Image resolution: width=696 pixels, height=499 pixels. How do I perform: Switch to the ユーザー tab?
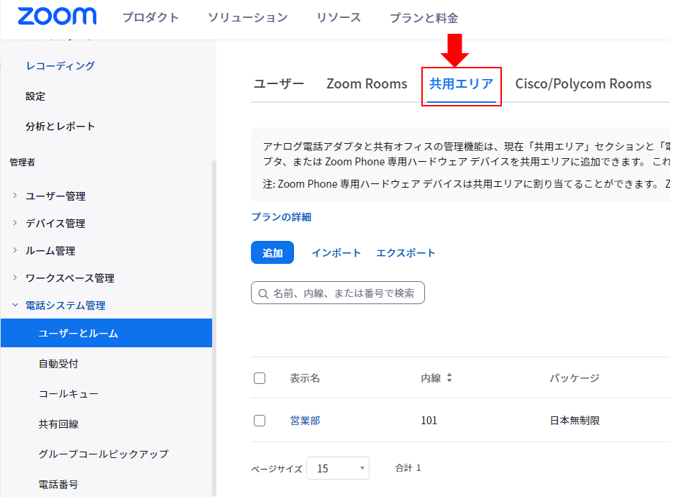(279, 84)
